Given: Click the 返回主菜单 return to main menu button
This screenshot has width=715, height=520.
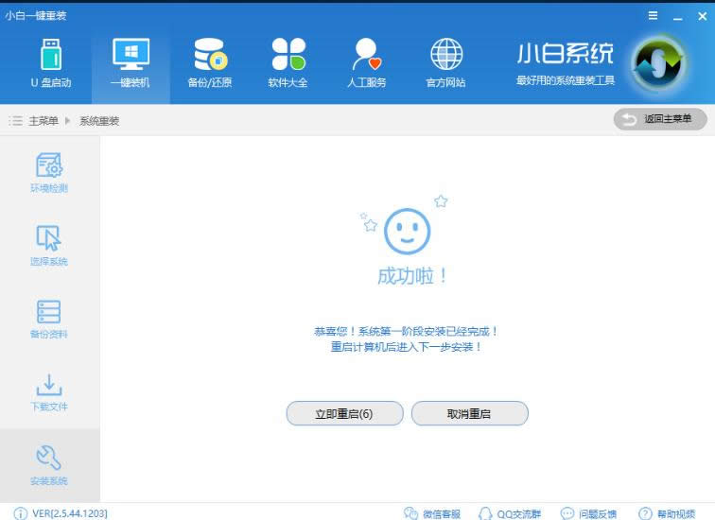Looking at the screenshot, I should 660,119.
